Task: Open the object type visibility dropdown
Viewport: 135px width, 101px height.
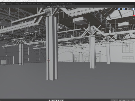Action: click(x=116, y=9)
